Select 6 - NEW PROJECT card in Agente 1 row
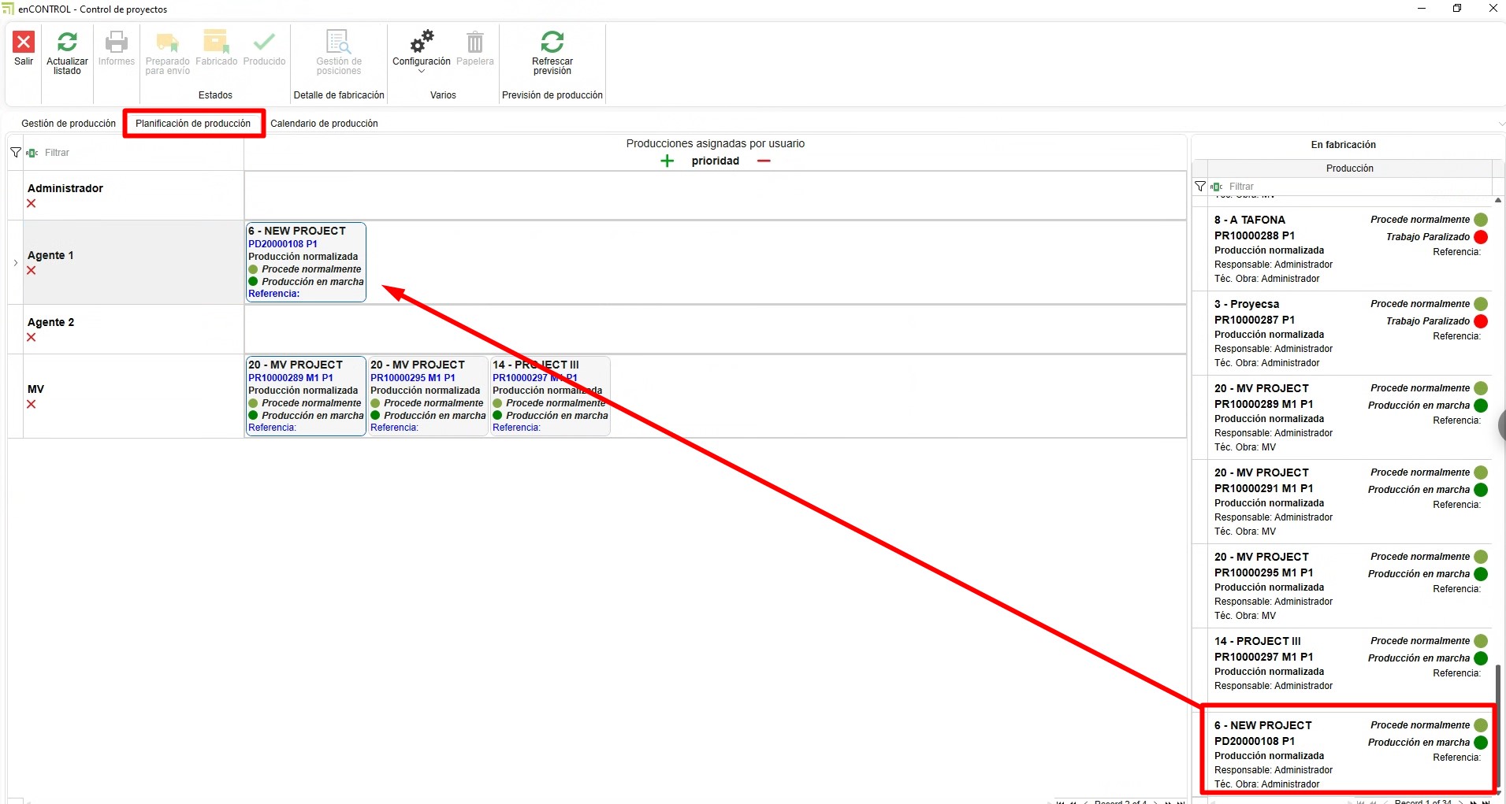 coord(306,262)
